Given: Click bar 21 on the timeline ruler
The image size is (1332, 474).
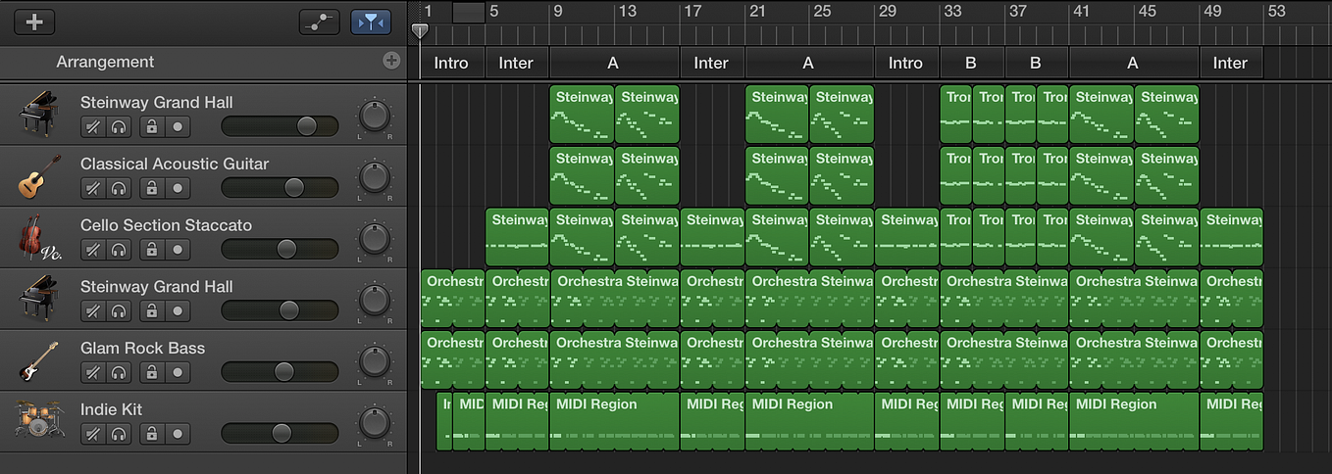Looking at the screenshot, I should tap(756, 12).
